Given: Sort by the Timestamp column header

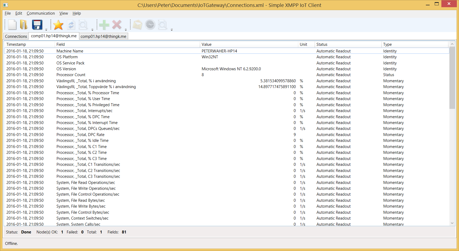Looking at the screenshot, I should [29, 44].
